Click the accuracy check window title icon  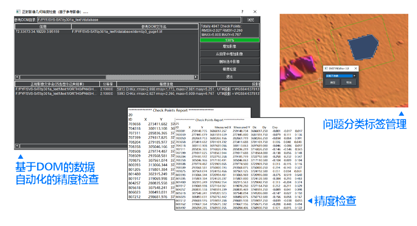coord(17,11)
